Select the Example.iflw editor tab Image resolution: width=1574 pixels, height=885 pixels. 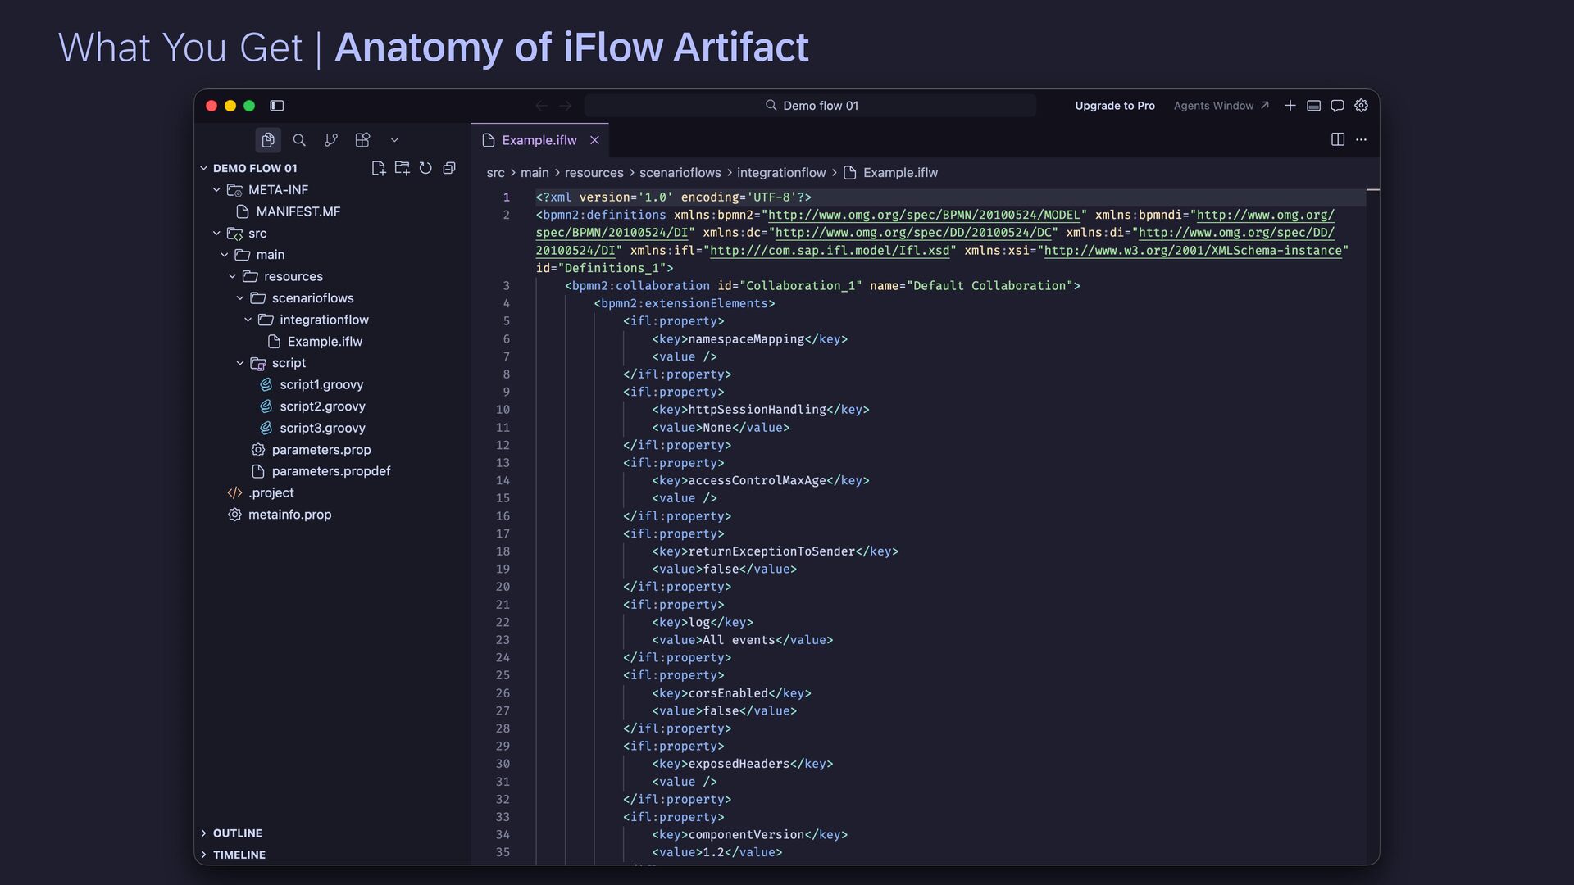(539, 140)
